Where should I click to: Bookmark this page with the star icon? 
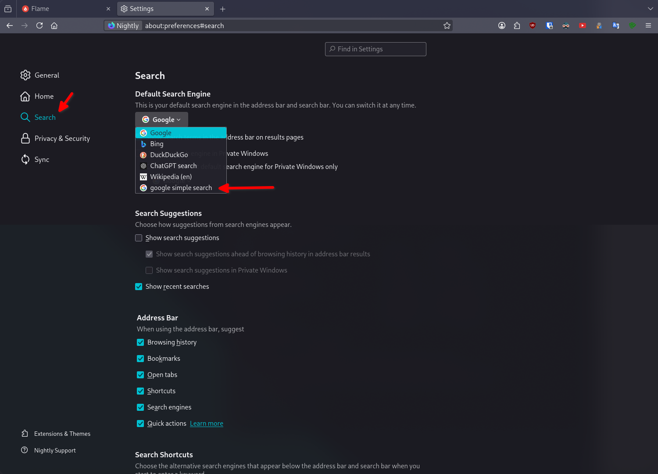tap(447, 25)
